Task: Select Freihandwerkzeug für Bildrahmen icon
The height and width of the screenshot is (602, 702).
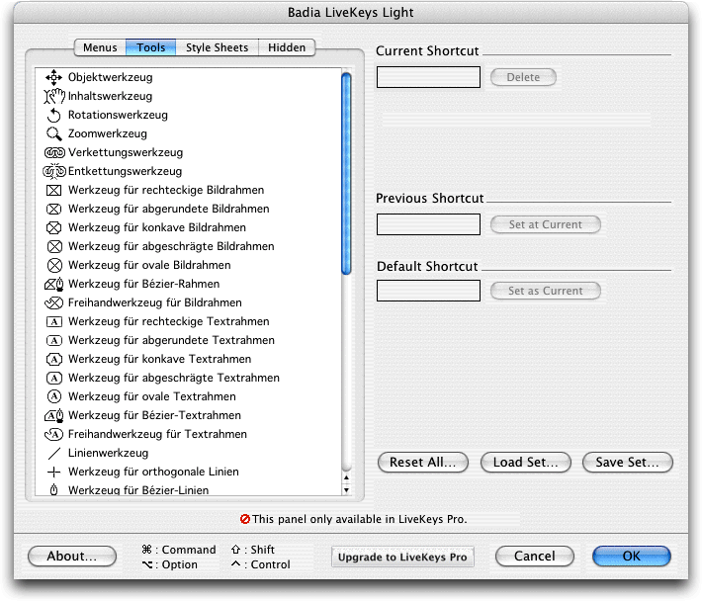Action: (x=53, y=303)
